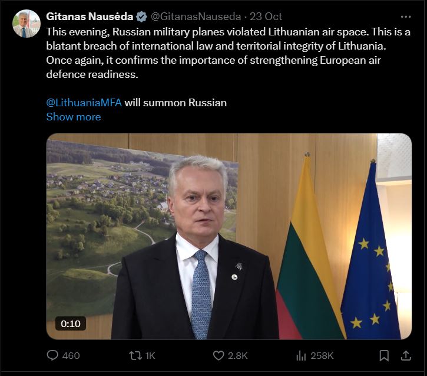
Task: Like the tweet with heart icon
Action: coord(219,355)
